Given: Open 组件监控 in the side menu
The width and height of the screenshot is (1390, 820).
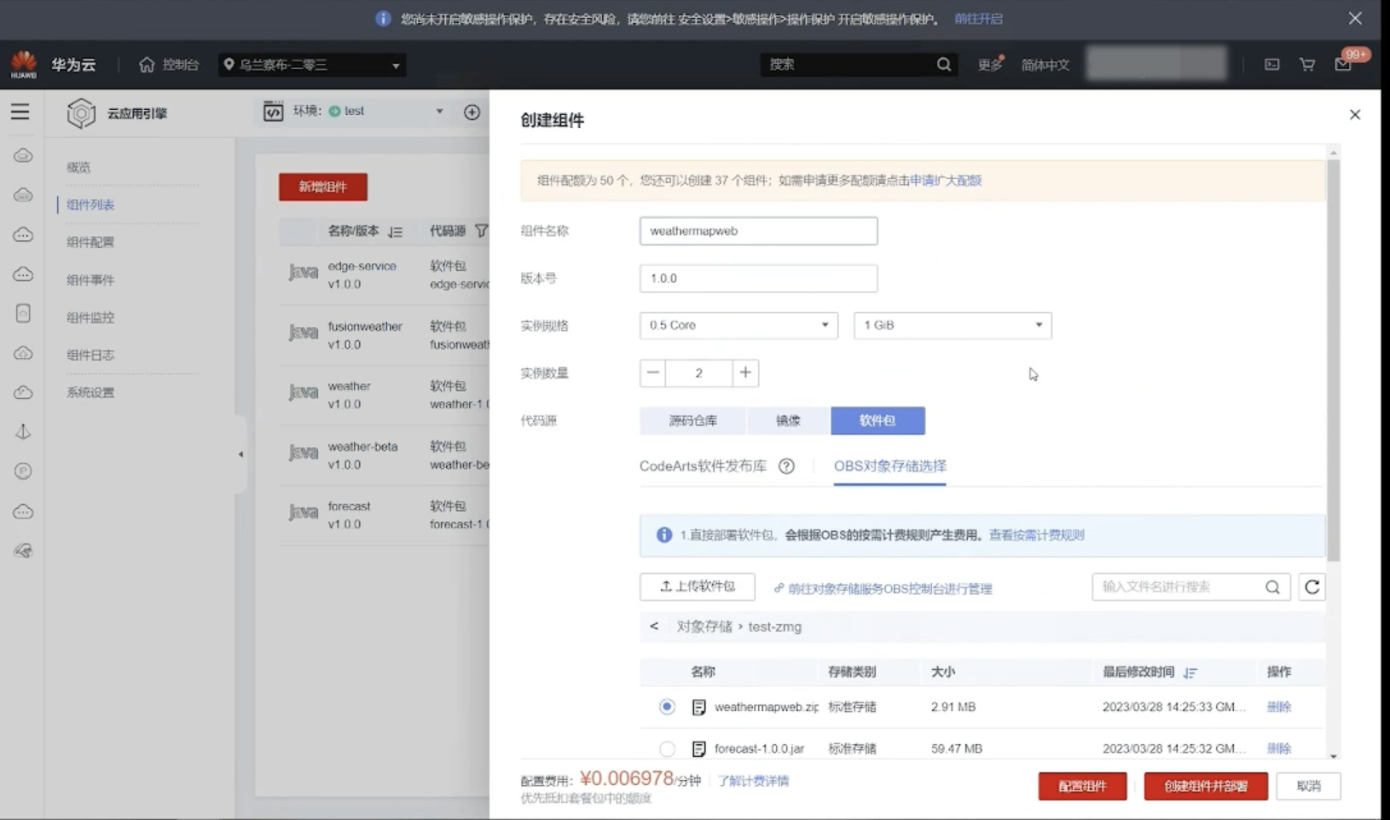Looking at the screenshot, I should pyautogui.click(x=90, y=317).
